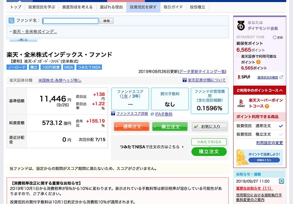Click the window icon before IFA手数料
293x204 pixels.
[x=152, y=114]
